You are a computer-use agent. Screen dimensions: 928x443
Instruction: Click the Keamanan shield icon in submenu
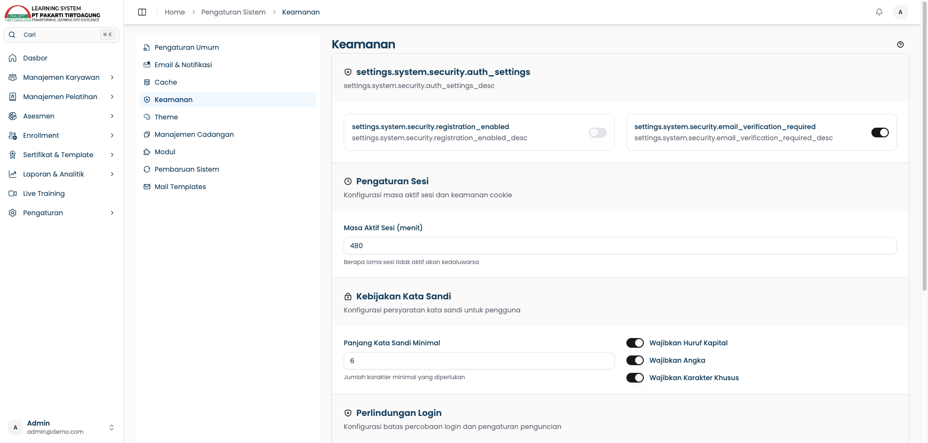147,100
